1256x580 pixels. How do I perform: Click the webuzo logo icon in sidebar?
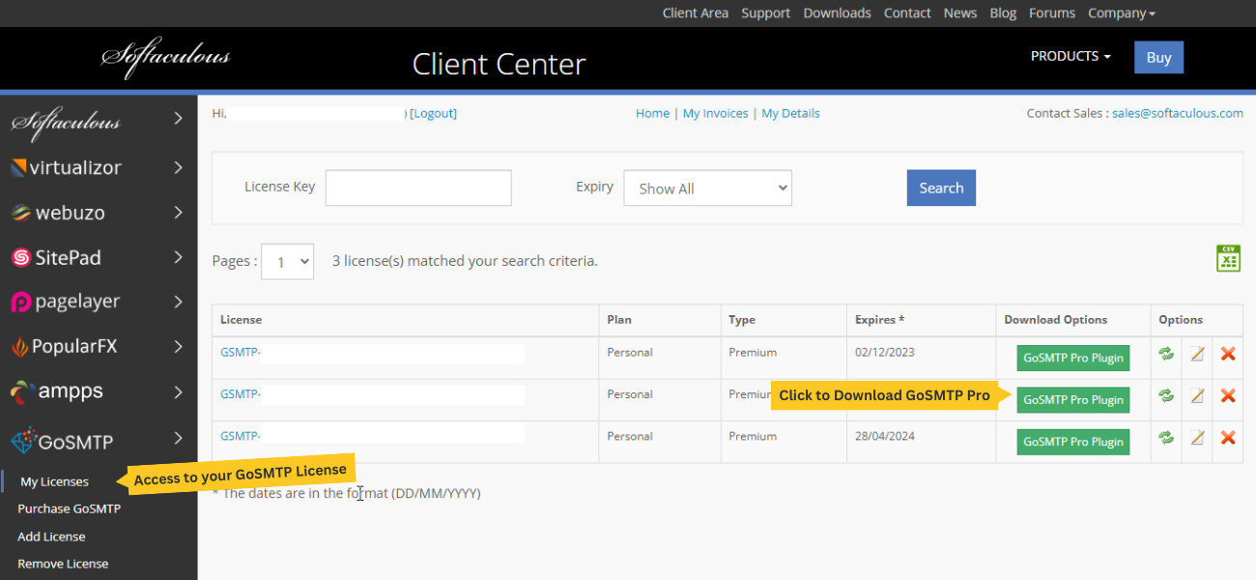point(20,213)
